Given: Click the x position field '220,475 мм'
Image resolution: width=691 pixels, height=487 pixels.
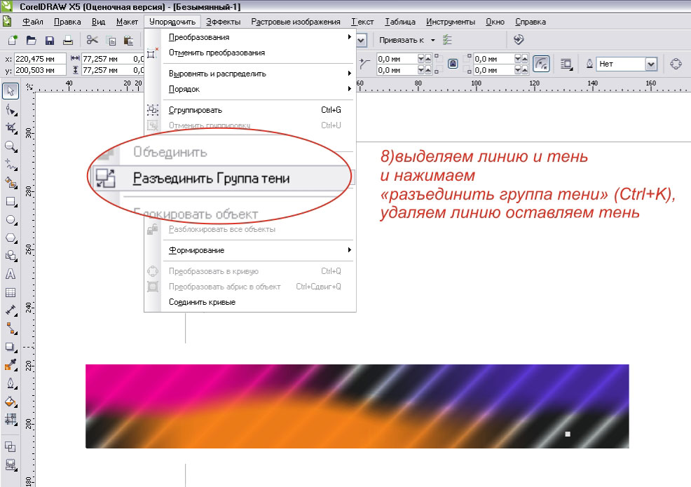Looking at the screenshot, I should (40, 59).
